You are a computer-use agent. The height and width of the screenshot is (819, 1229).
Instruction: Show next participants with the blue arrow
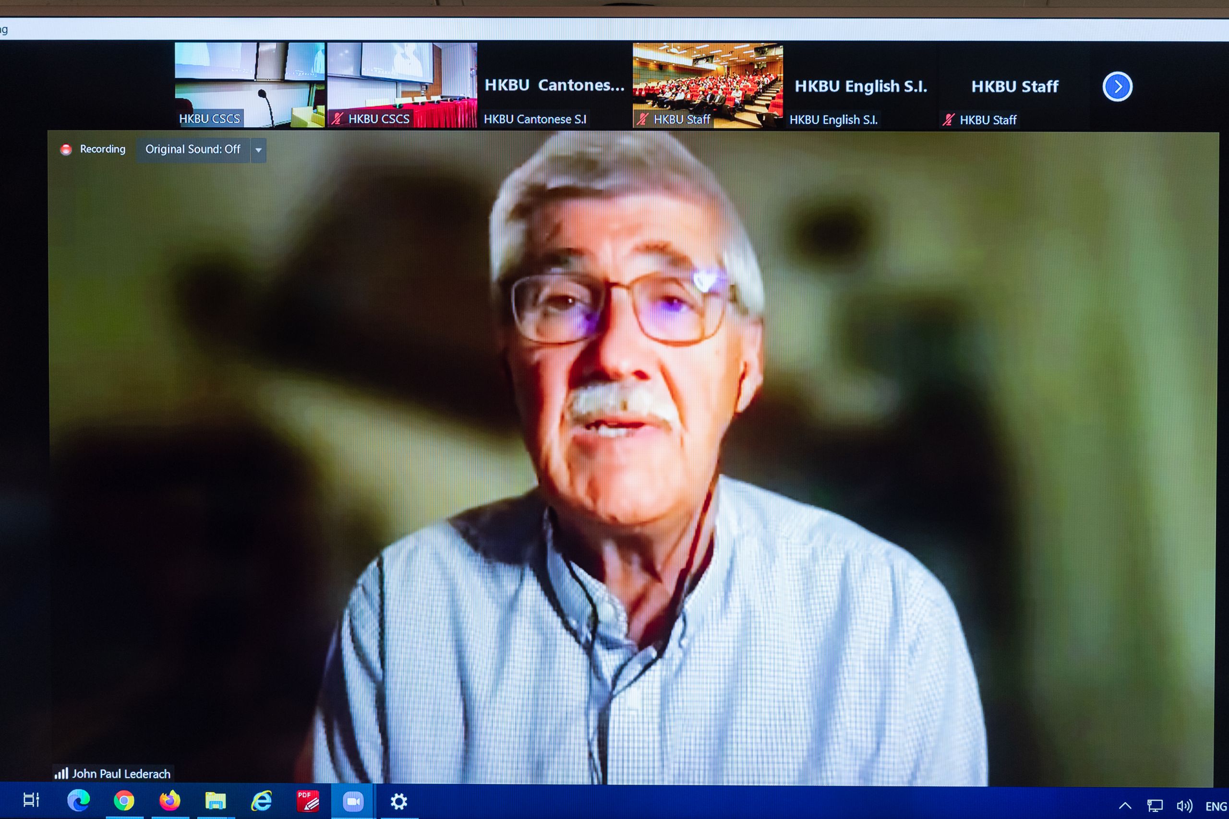[1117, 87]
